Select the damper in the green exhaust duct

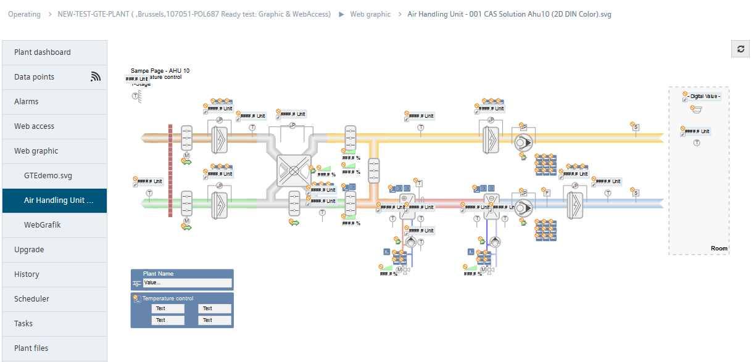pyautogui.click(x=186, y=204)
